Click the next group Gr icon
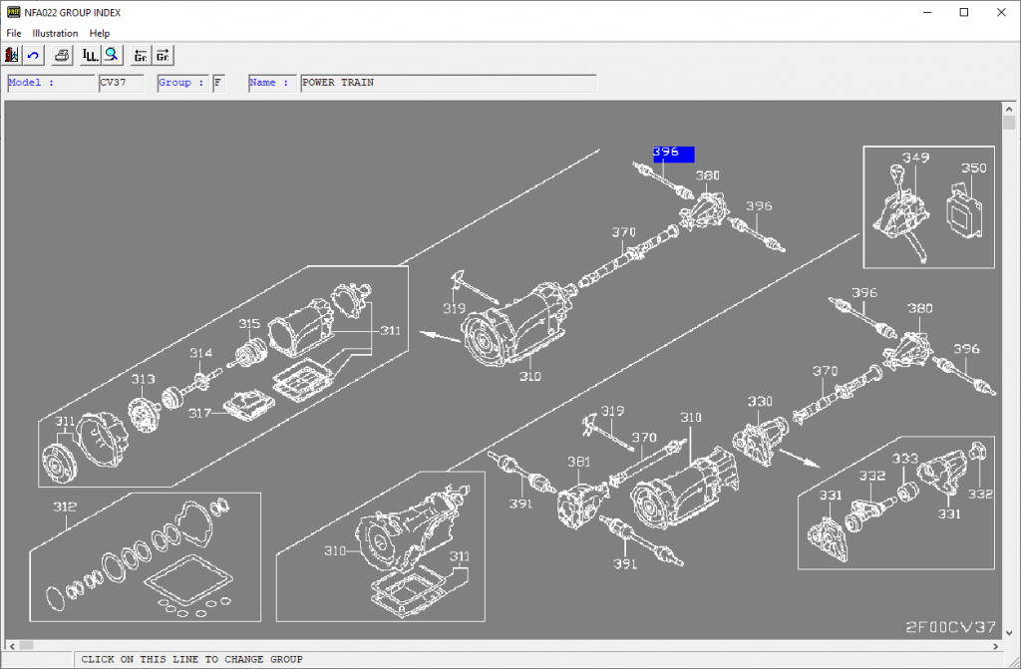Screen dimensions: 1021x669 [163, 55]
